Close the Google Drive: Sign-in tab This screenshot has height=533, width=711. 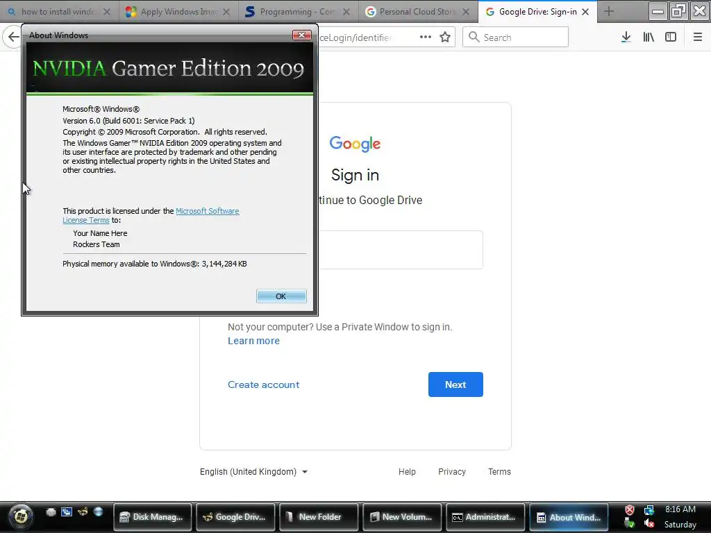tap(585, 12)
